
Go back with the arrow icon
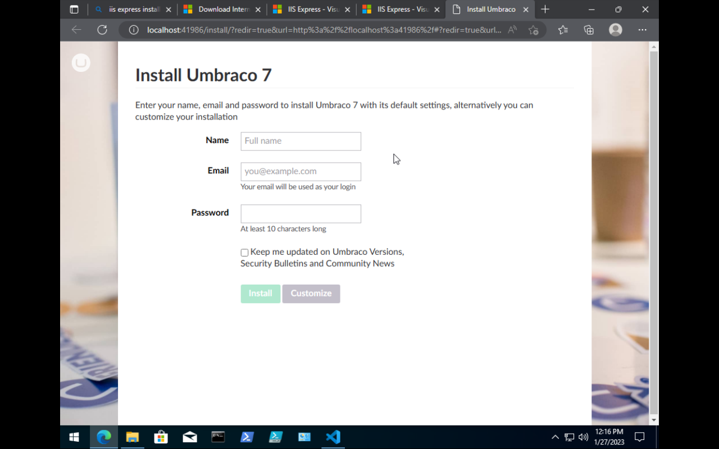pos(76,30)
